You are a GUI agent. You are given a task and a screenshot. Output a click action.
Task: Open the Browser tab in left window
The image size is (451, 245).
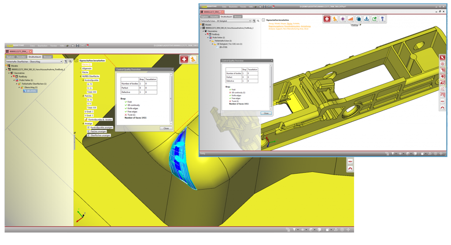48,57
